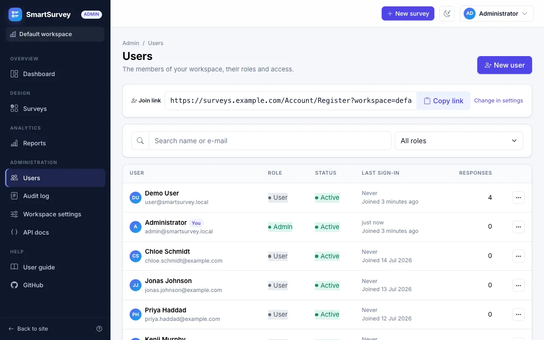Click the Copy link button
Screen dimensions: 544x340
click(443, 101)
